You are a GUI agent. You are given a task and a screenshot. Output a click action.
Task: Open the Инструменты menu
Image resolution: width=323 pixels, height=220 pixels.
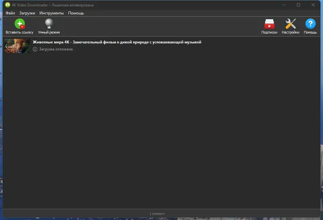click(52, 13)
